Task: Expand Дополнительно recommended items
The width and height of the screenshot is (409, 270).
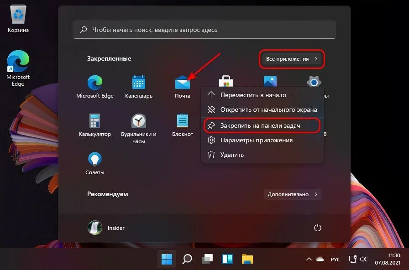Action: [x=293, y=194]
